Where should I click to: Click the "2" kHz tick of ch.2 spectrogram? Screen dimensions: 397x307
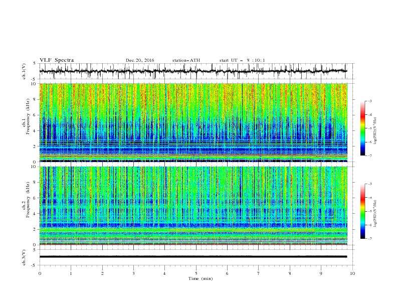pos(35,229)
